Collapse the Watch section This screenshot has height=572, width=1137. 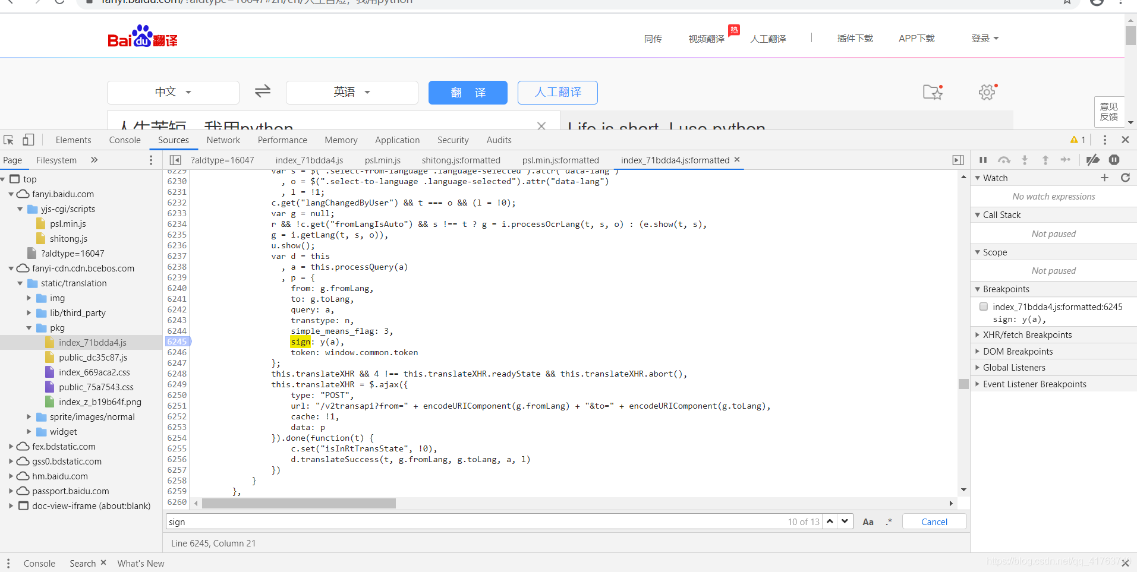click(995, 178)
